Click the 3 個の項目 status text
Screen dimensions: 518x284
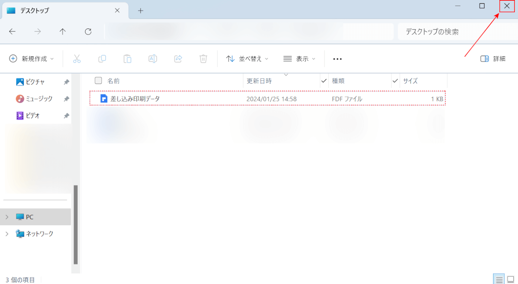20,280
